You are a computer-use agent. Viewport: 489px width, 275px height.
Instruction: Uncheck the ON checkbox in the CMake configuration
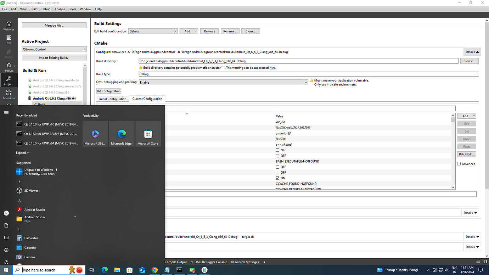tap(277, 178)
